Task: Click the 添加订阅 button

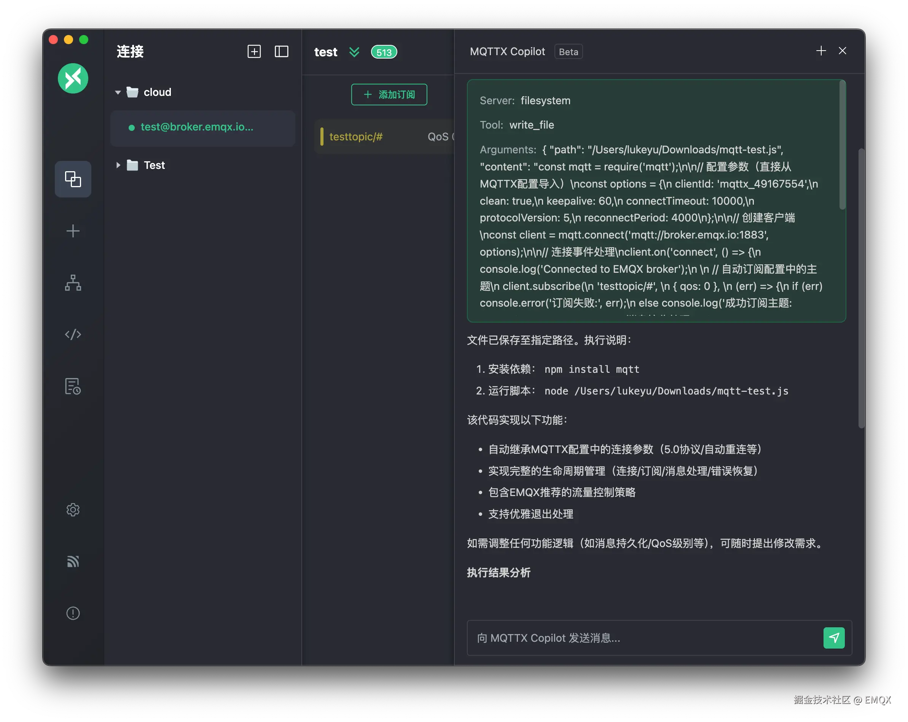Action: coord(389,95)
